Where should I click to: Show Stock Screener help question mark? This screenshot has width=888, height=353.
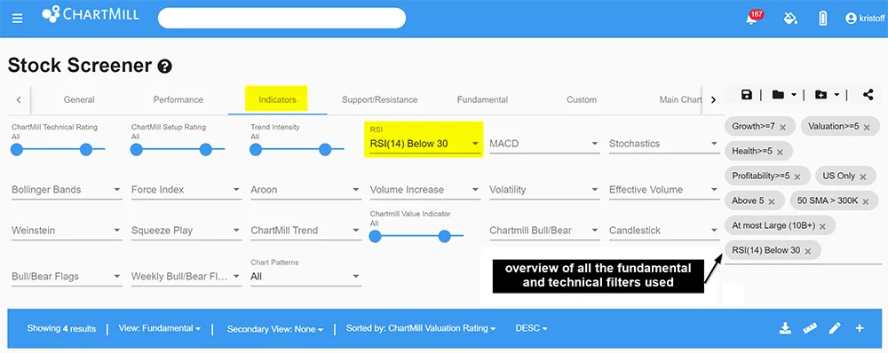tap(165, 67)
